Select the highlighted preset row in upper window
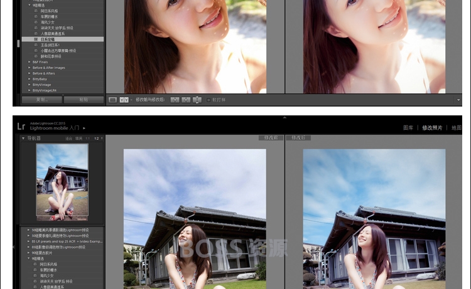Viewport: 471px width, 289px height. point(63,39)
